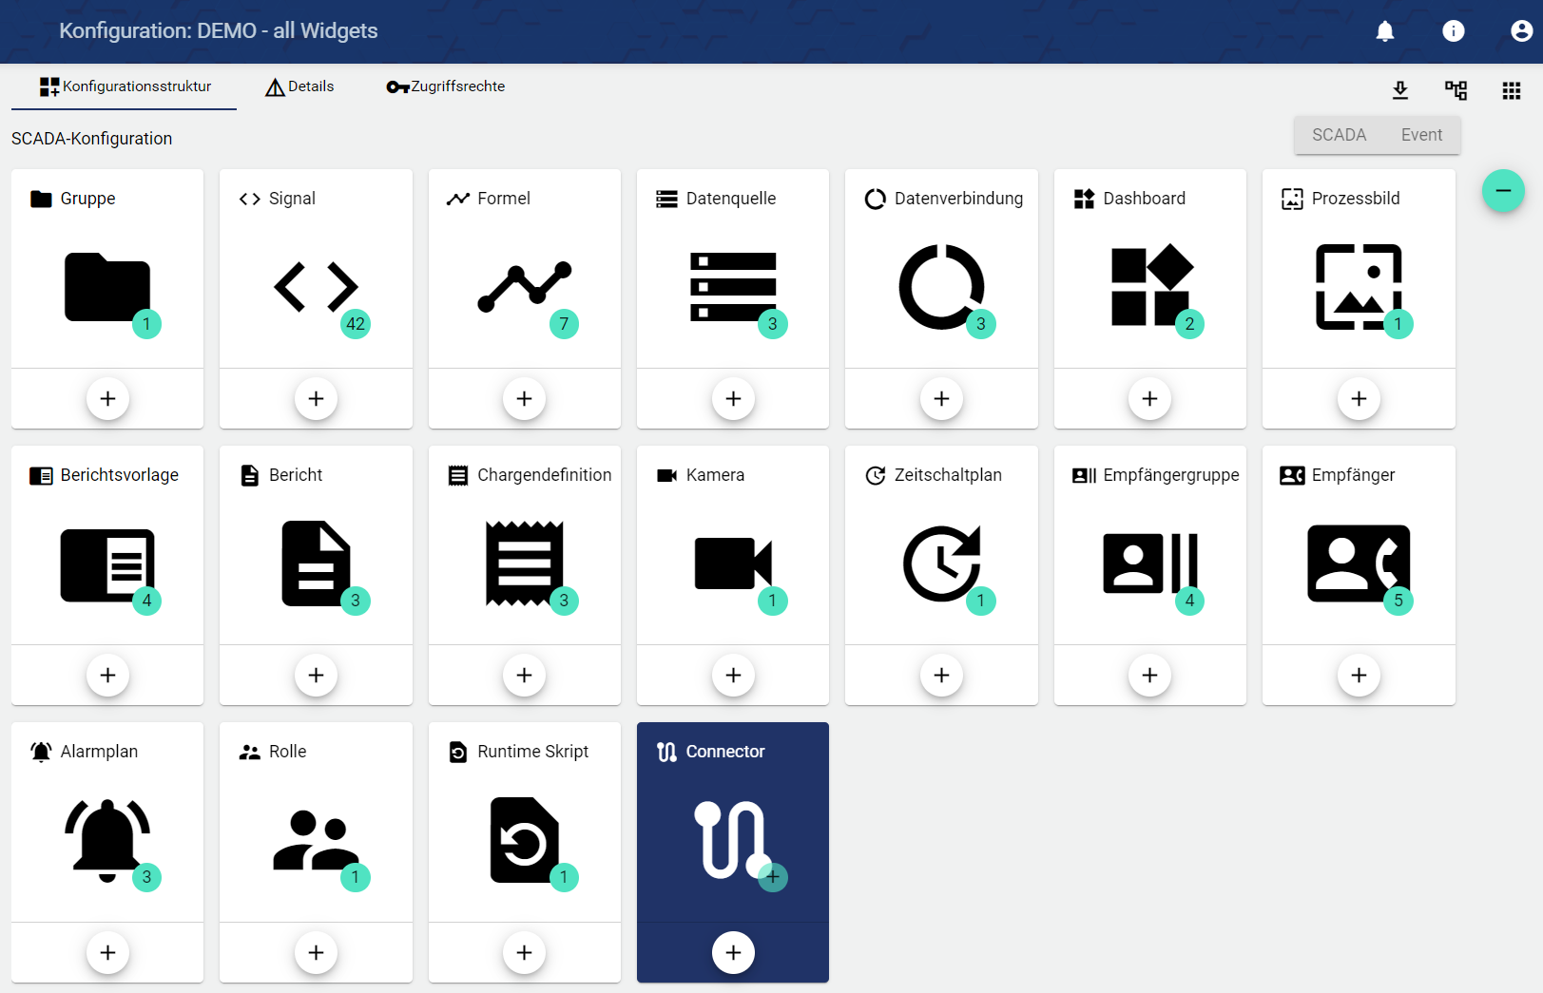
Task: Collapse section with green minus button
Action: (1502, 191)
